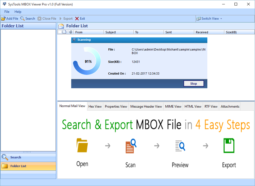This screenshot has width=255, height=186.
Task: Minimize the MBOX Viewer Pro window
Action: click(224, 4)
